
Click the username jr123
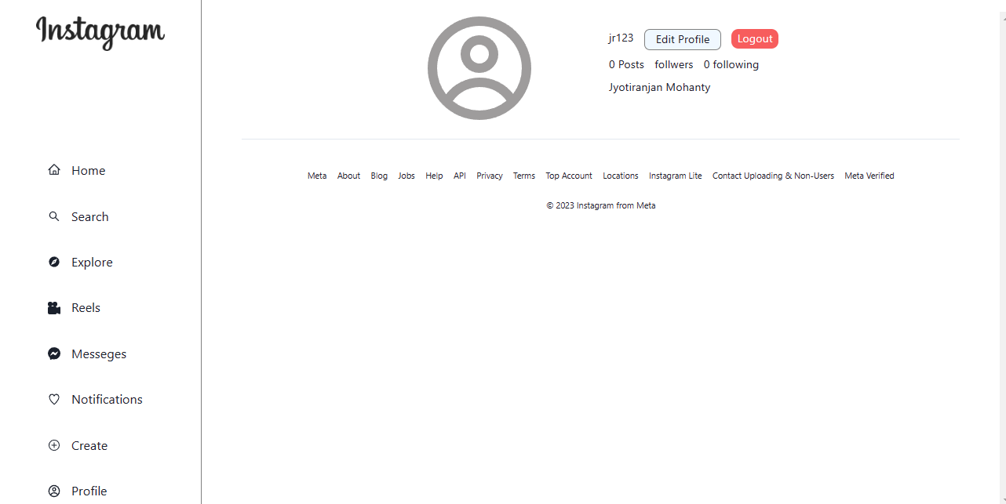point(621,38)
